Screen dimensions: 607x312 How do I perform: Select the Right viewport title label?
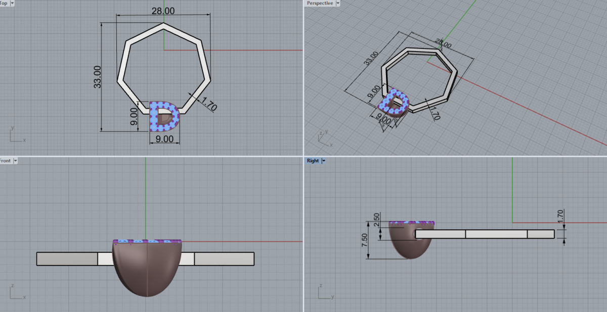tap(313, 161)
